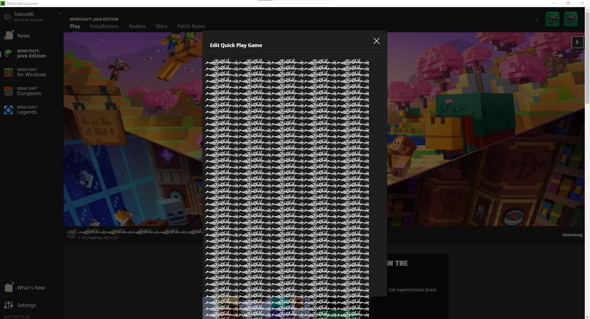The height and width of the screenshot is (319, 590).
Task: Click the vertical scrollbar thumb of the launcher
Action: pos(587,58)
